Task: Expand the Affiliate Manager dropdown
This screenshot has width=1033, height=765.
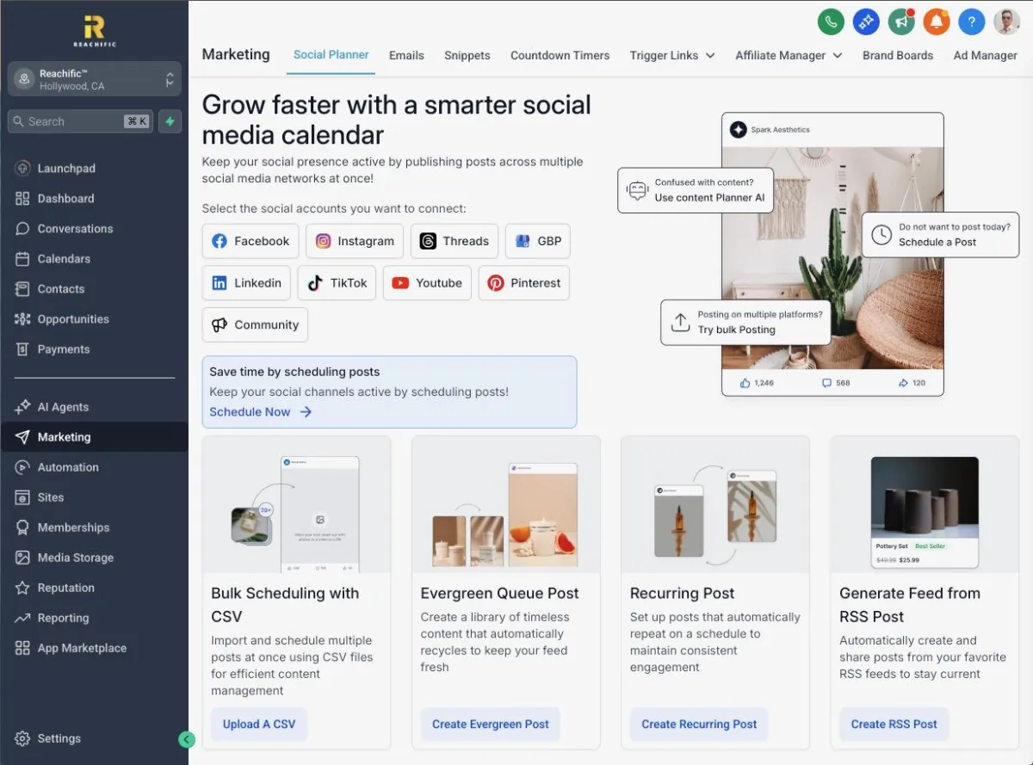Action: tap(789, 55)
